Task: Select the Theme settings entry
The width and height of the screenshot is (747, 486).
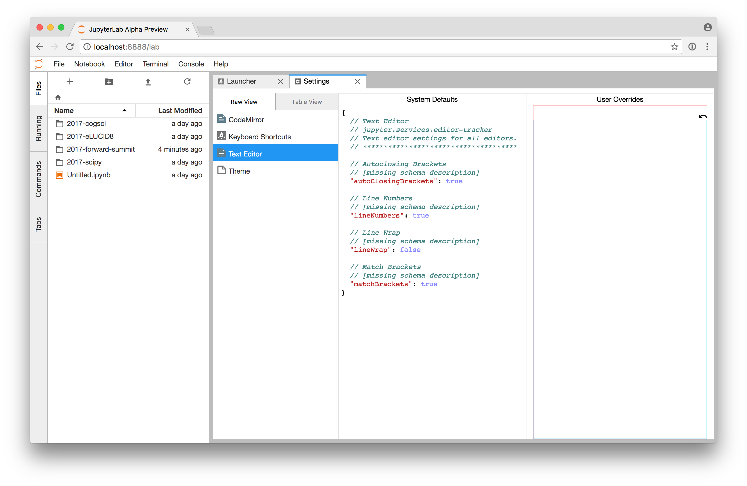Action: 239,171
